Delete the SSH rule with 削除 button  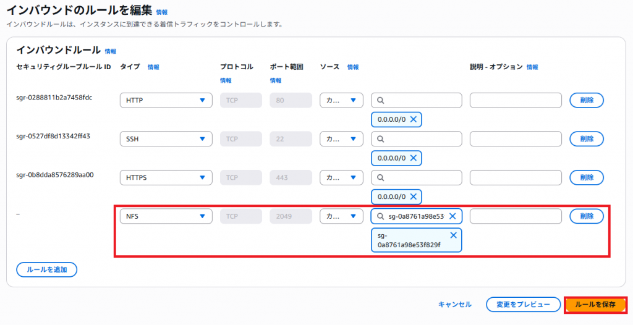point(586,139)
